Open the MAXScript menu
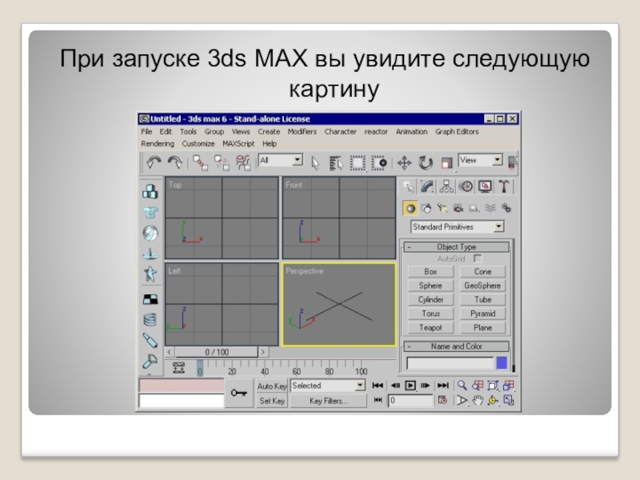This screenshot has height=480, width=640. (238, 144)
